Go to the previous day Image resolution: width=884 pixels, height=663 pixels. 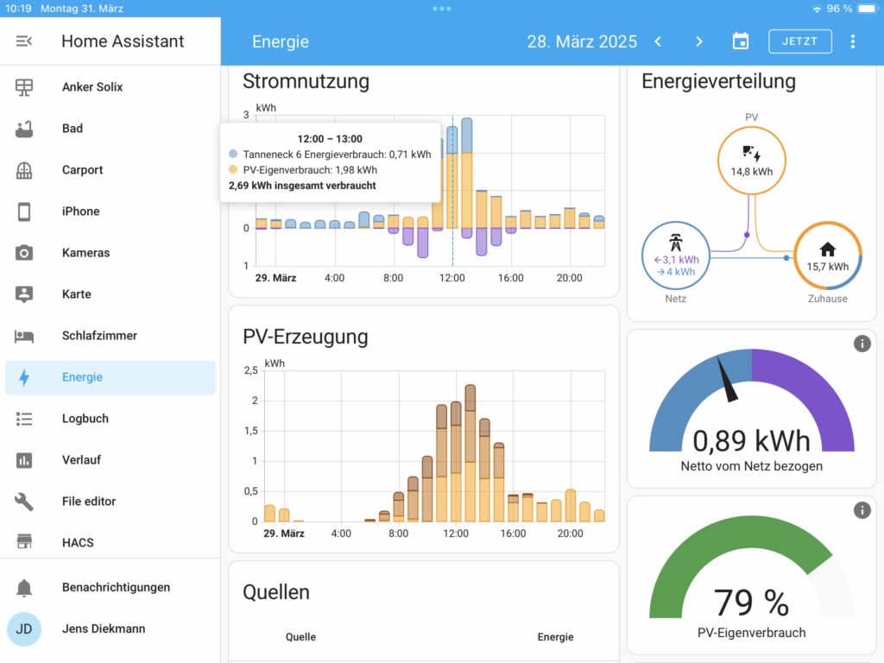point(658,41)
